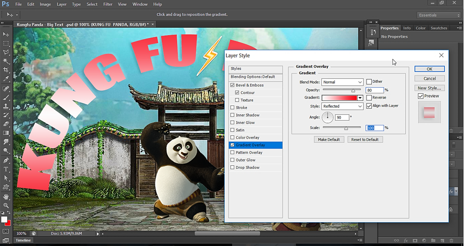The height and width of the screenshot is (246, 464).
Task: Expand the gradient picker arrow
Action: point(360,98)
